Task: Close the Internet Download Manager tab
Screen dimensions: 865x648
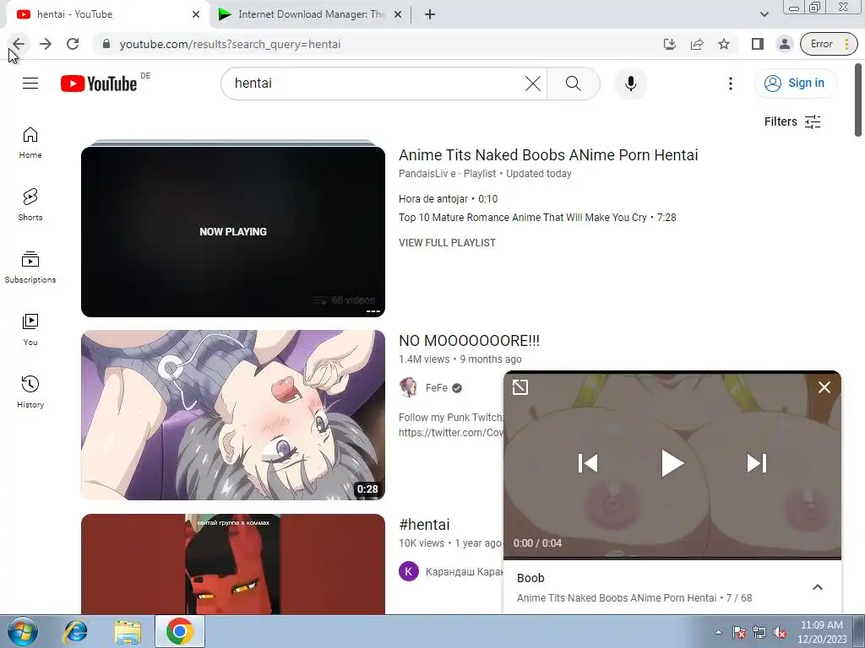Action: tap(398, 14)
